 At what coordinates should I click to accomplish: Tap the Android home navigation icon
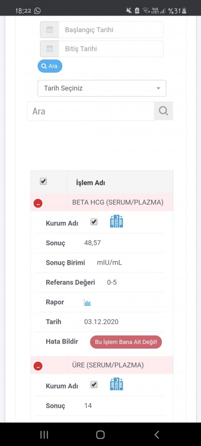pos(100,434)
